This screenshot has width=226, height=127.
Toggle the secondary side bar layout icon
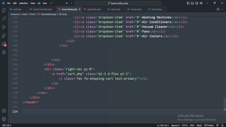pyautogui.click(x=197, y=3)
